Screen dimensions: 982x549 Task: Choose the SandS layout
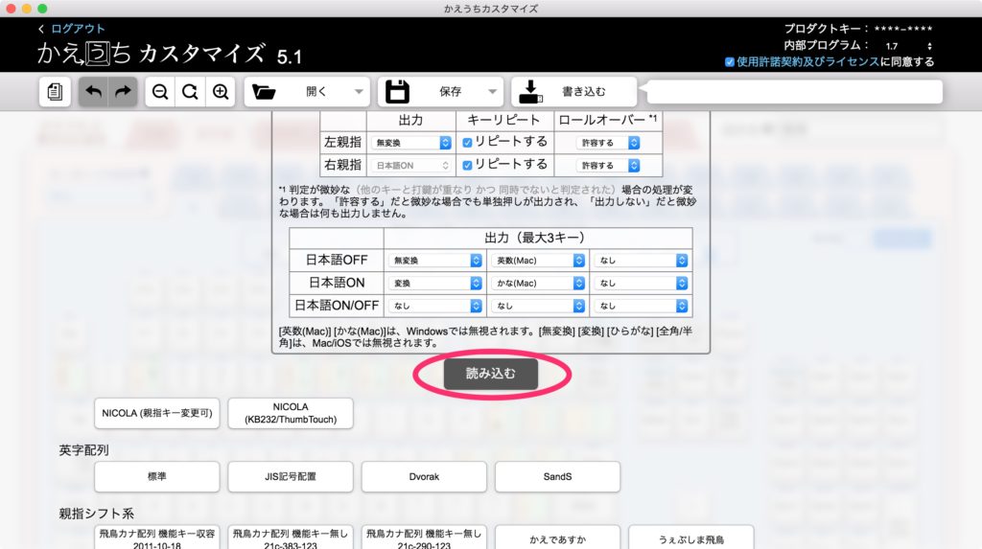pos(557,476)
